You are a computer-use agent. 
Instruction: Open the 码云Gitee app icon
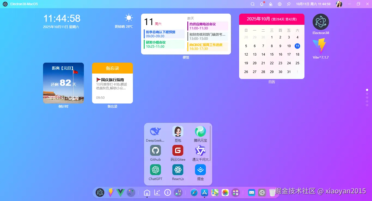pos(178,151)
